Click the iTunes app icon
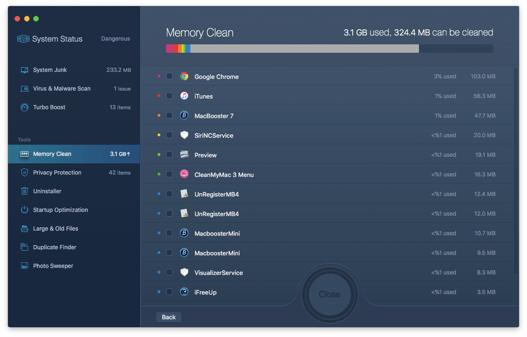Viewport: 527px width, 337px height. [x=184, y=96]
